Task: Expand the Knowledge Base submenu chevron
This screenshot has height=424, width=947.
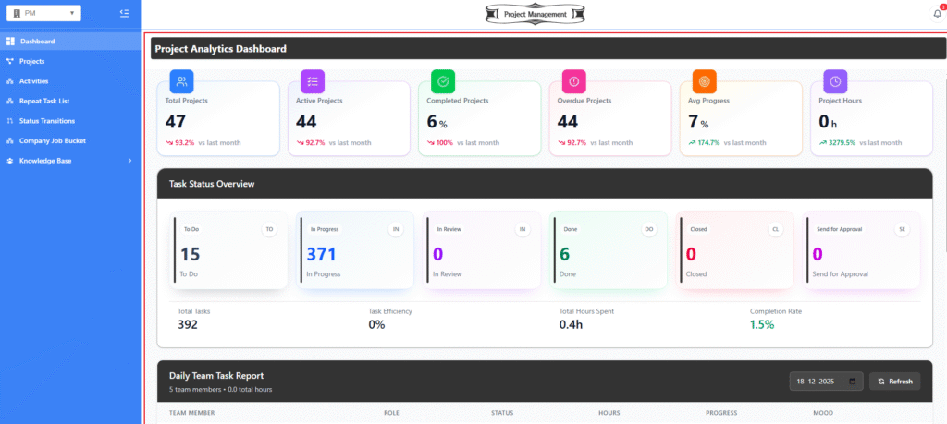Action: (x=129, y=161)
